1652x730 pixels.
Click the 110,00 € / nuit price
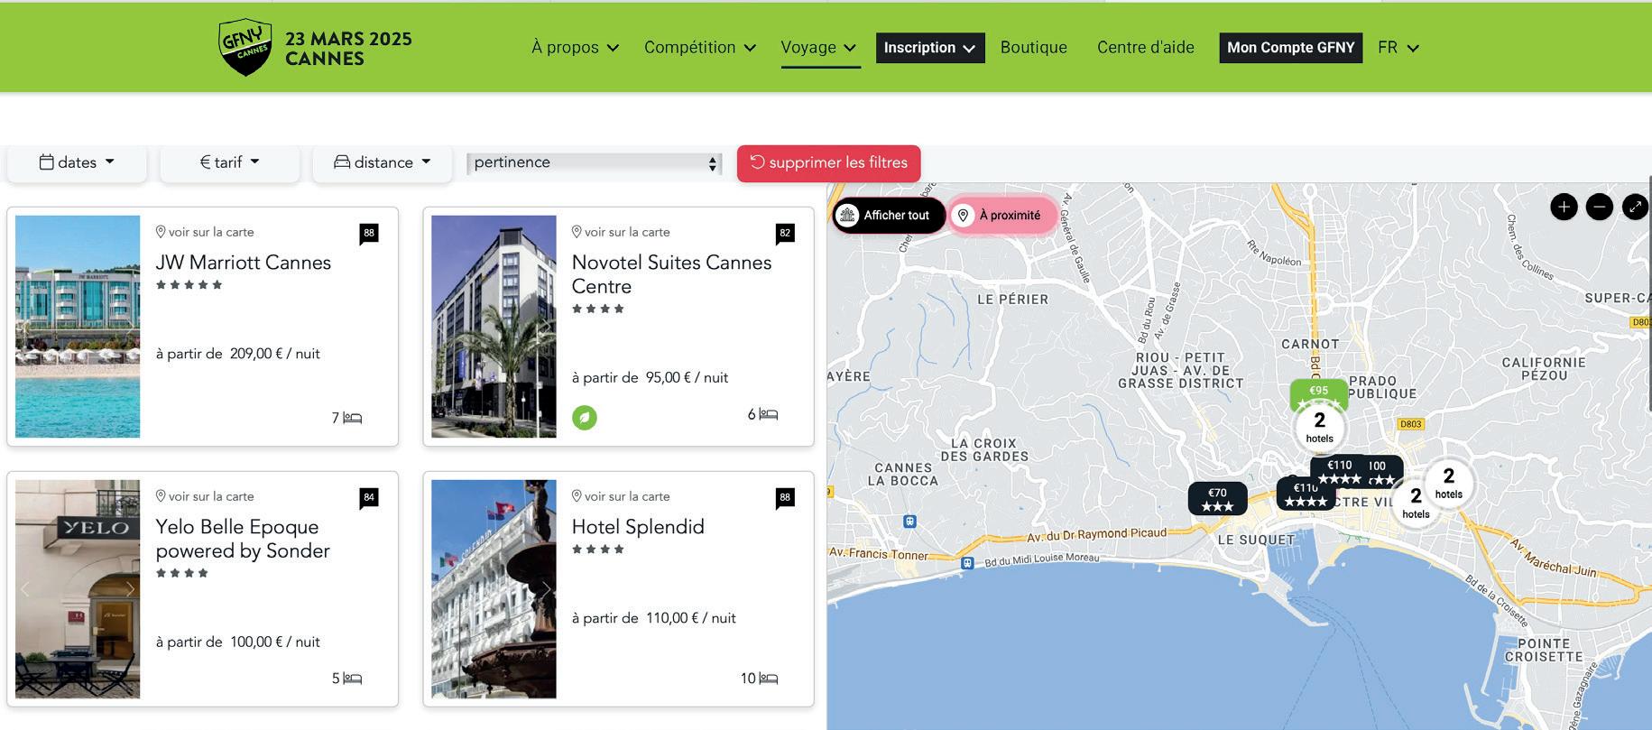tap(691, 618)
